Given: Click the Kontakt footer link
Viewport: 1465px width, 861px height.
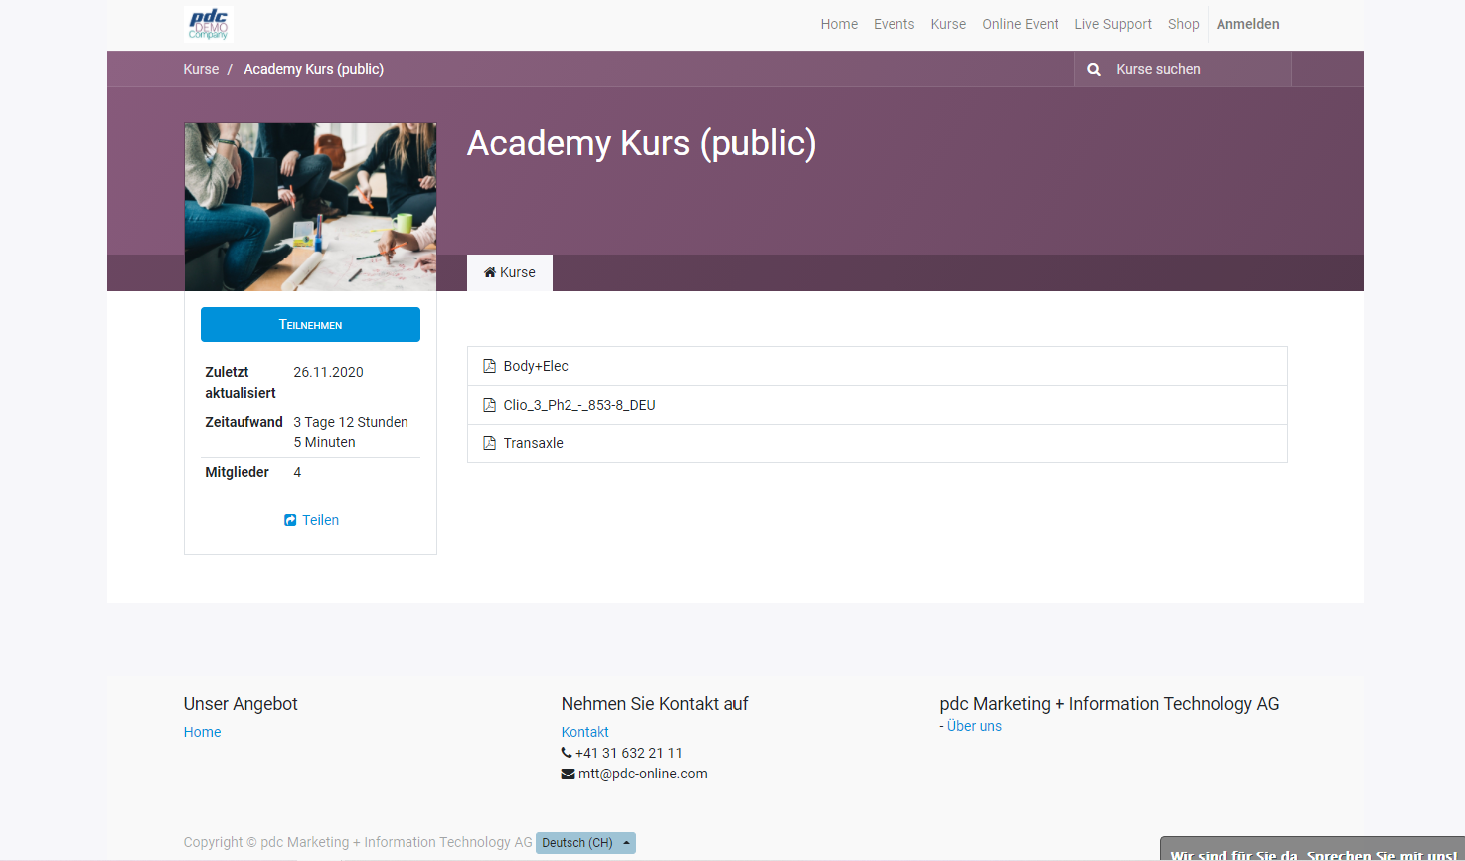Looking at the screenshot, I should [584, 732].
